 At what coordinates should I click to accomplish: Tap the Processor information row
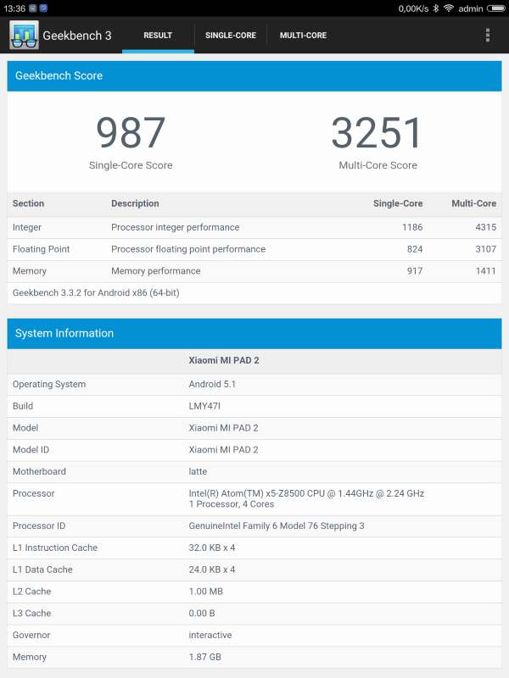tap(255, 499)
